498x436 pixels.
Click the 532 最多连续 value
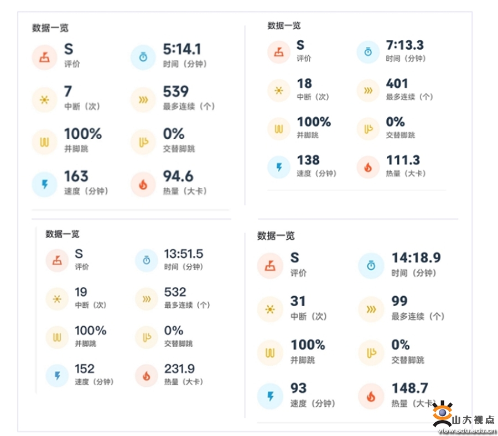(x=175, y=292)
